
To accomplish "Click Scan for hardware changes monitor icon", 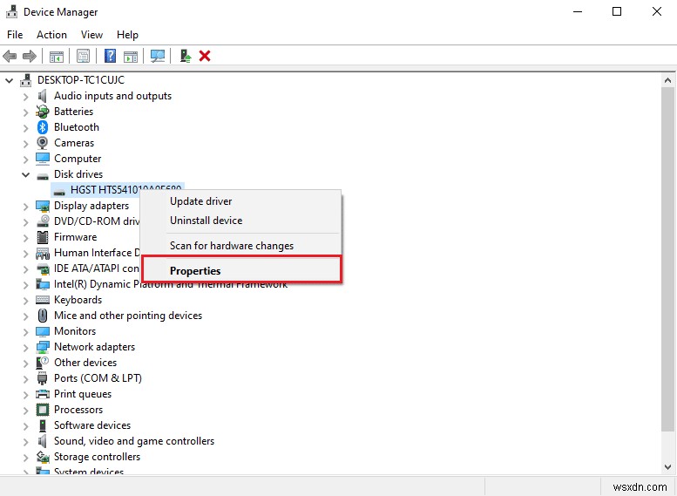I will point(158,56).
